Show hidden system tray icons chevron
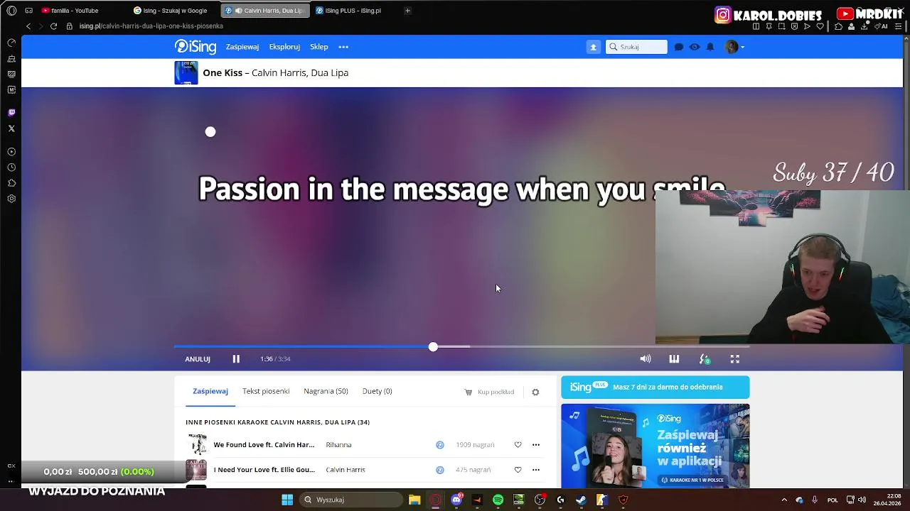 (x=784, y=500)
